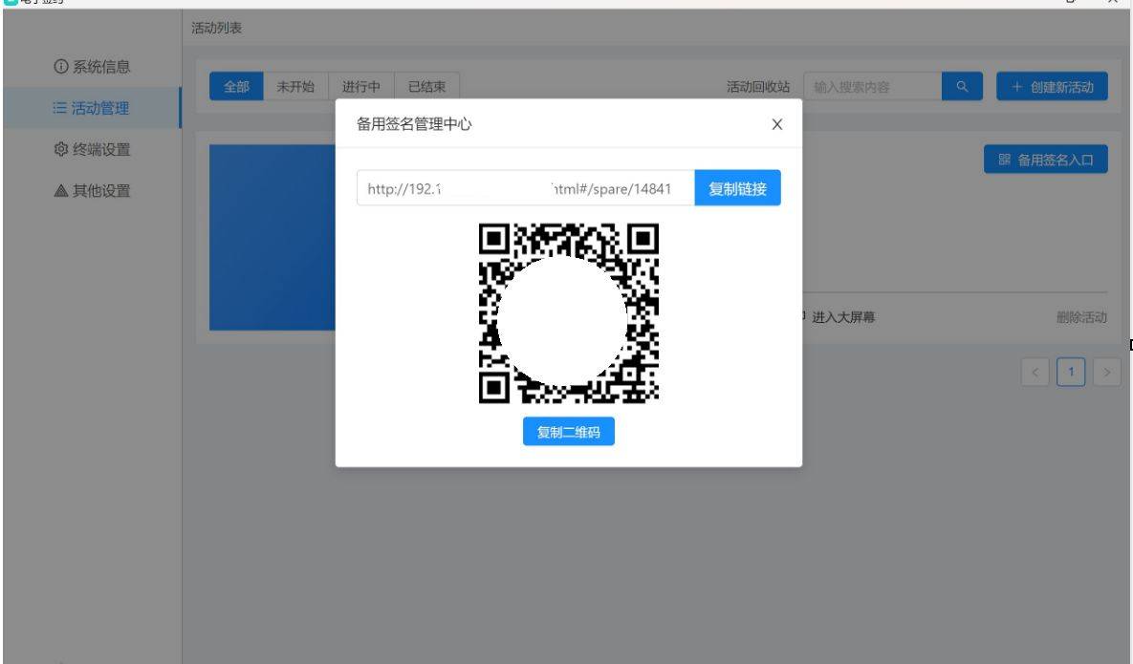Viewport: 1133px width, 664px height.
Task: Click the 备用签名入口 button
Action: pyautogui.click(x=1046, y=160)
